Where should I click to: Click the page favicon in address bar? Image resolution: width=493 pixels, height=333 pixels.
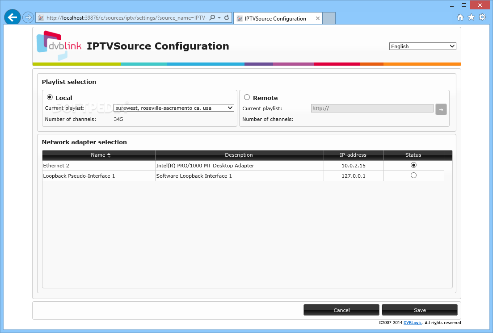(41, 18)
